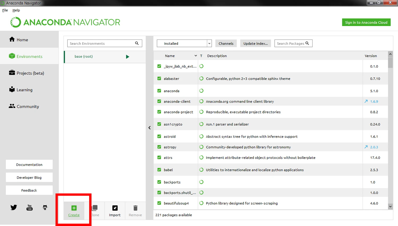
Task: Open the GitHub link icon
Action: coord(45,207)
